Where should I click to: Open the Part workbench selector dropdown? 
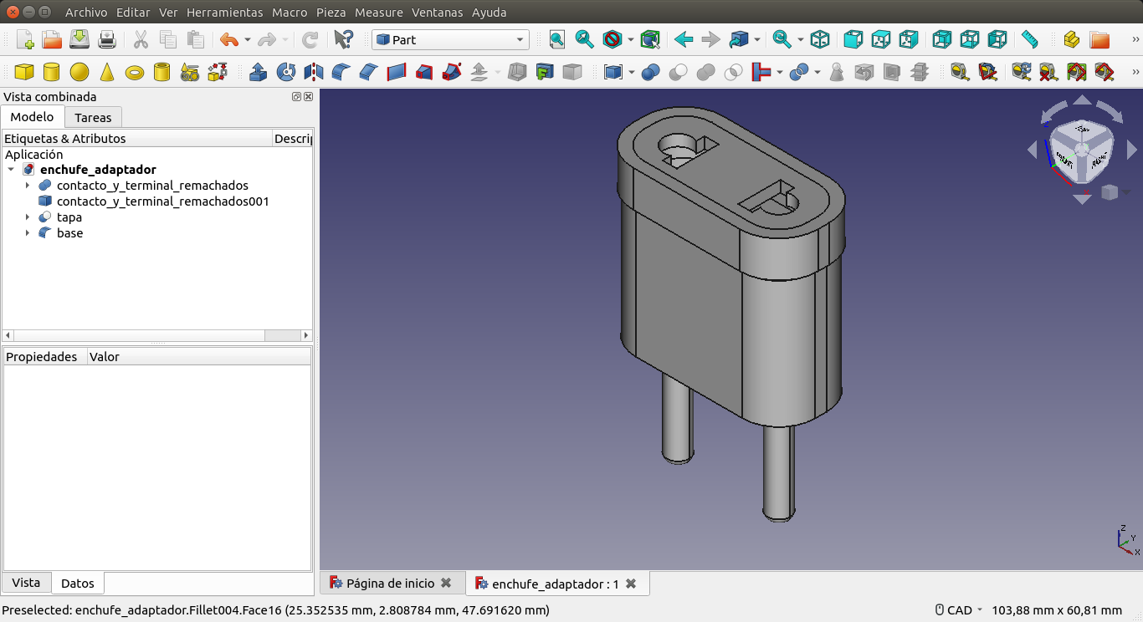tap(450, 39)
